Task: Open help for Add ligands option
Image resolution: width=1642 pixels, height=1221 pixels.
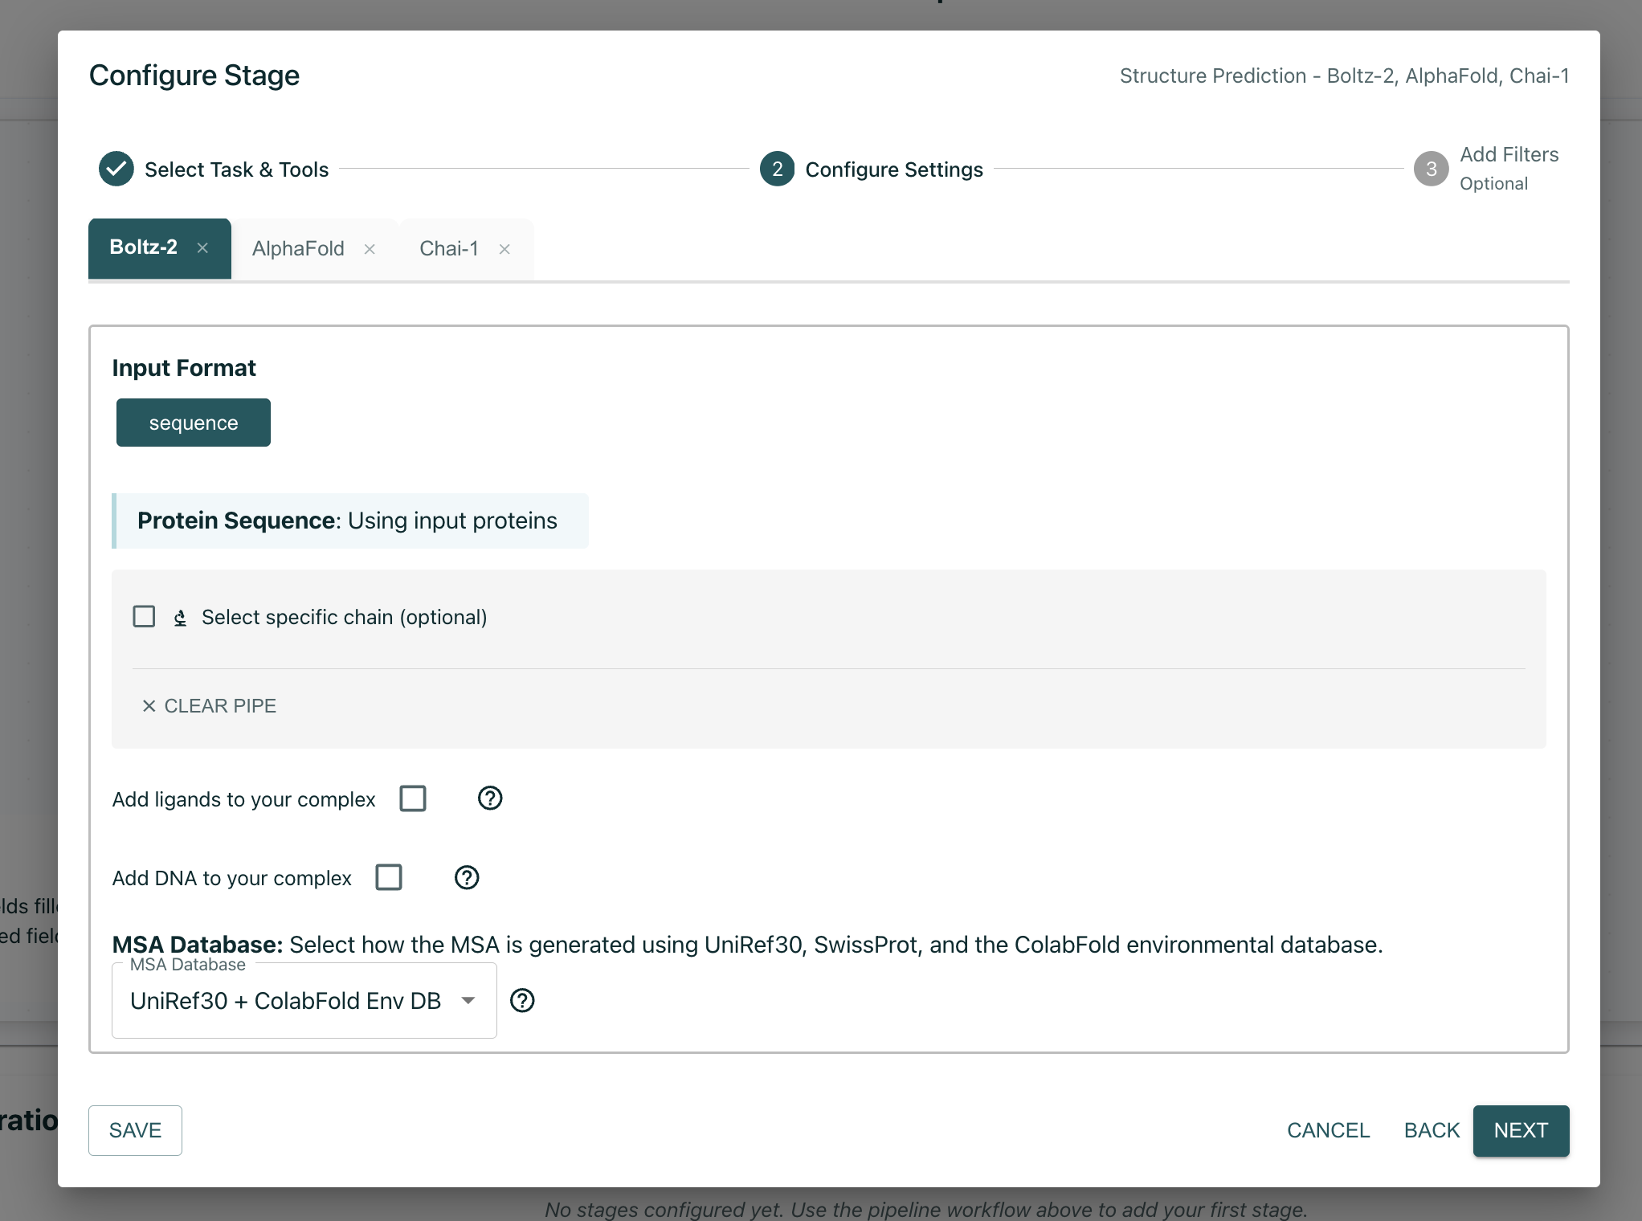Action: tap(489, 798)
